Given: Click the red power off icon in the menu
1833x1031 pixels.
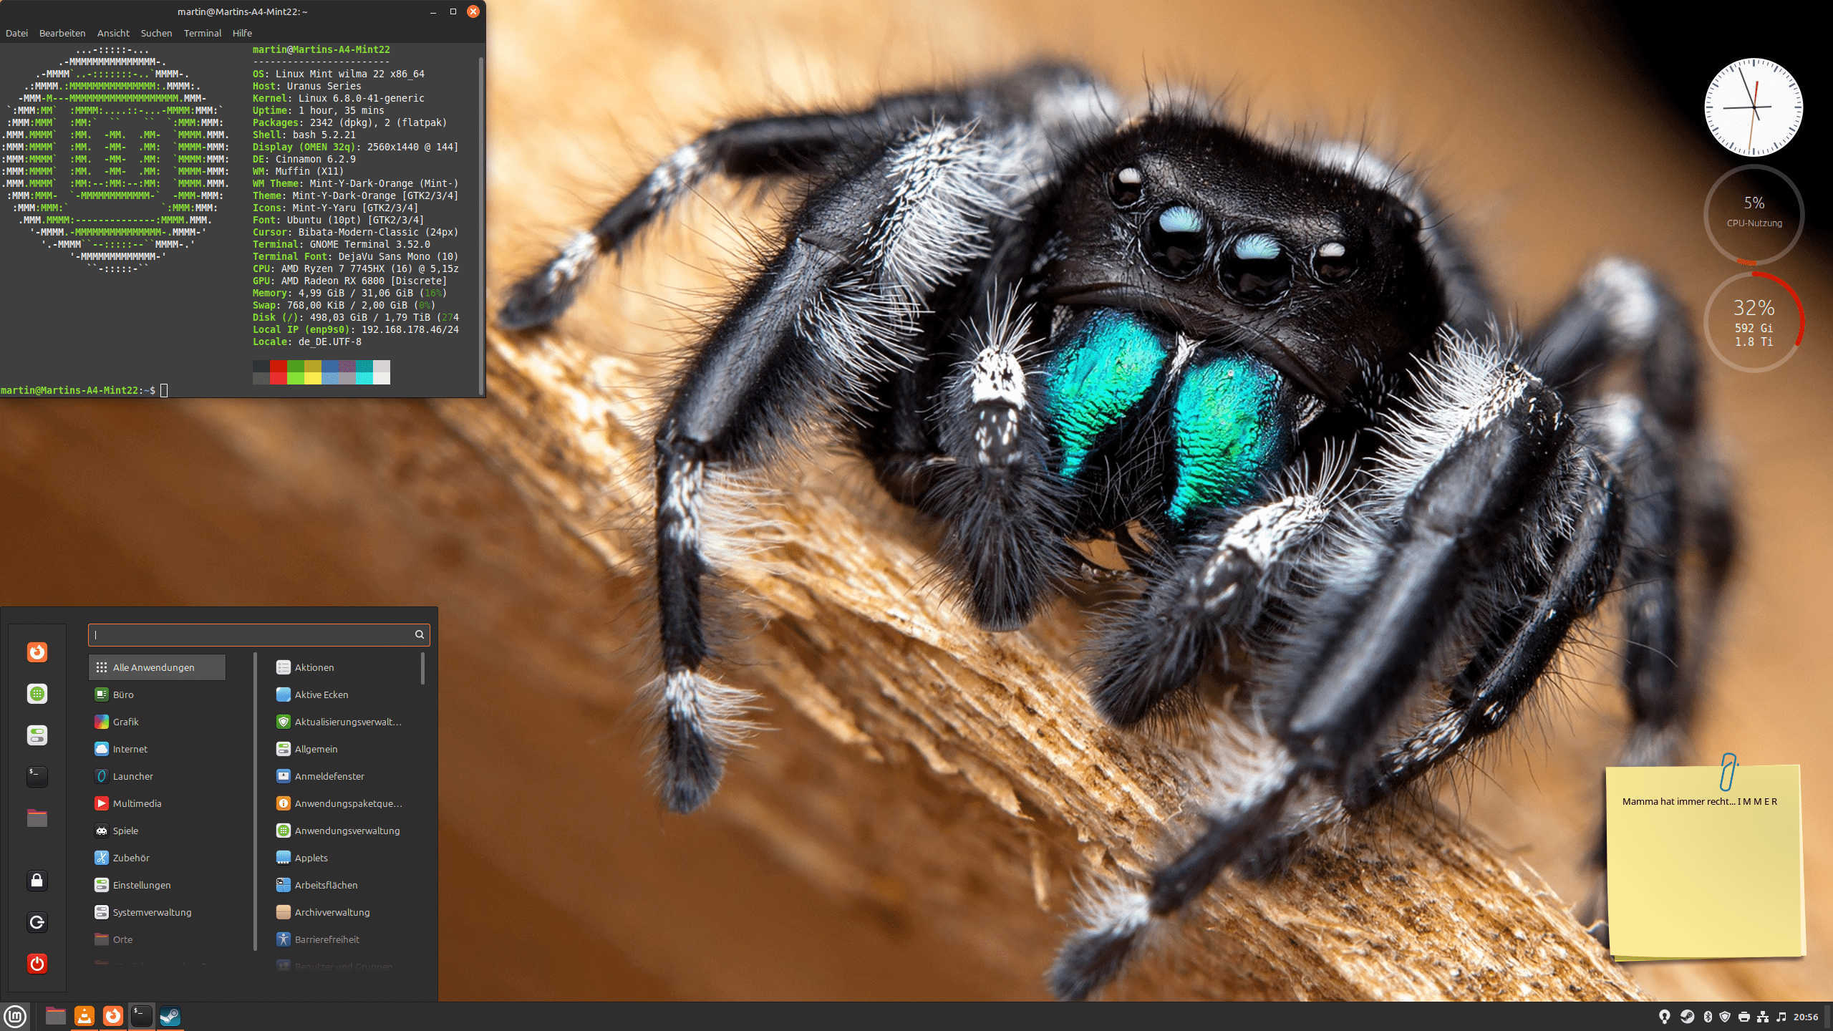Looking at the screenshot, I should (37, 964).
